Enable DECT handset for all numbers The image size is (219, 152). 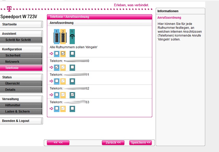tap(72, 53)
